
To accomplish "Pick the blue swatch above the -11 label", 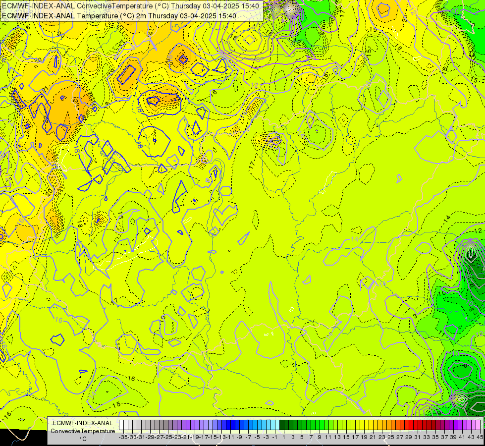I will (x=228, y=425).
